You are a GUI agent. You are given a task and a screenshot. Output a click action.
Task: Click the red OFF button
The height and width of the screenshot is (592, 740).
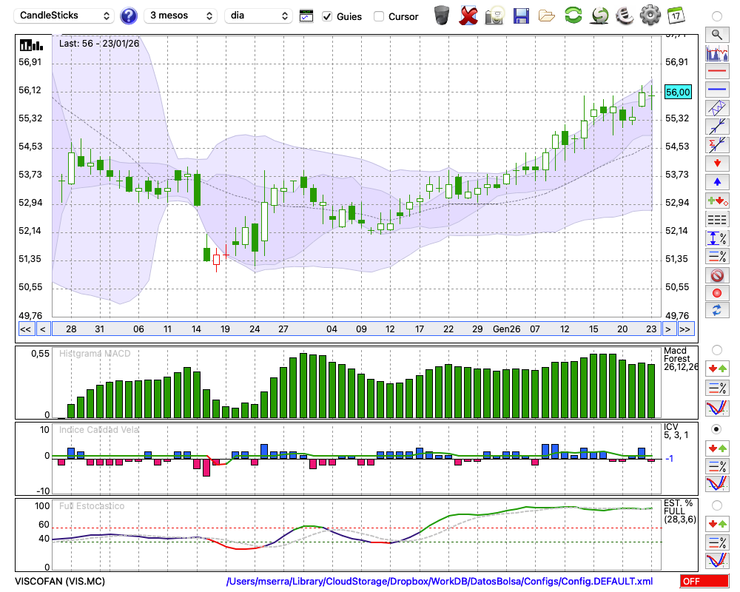tap(704, 582)
